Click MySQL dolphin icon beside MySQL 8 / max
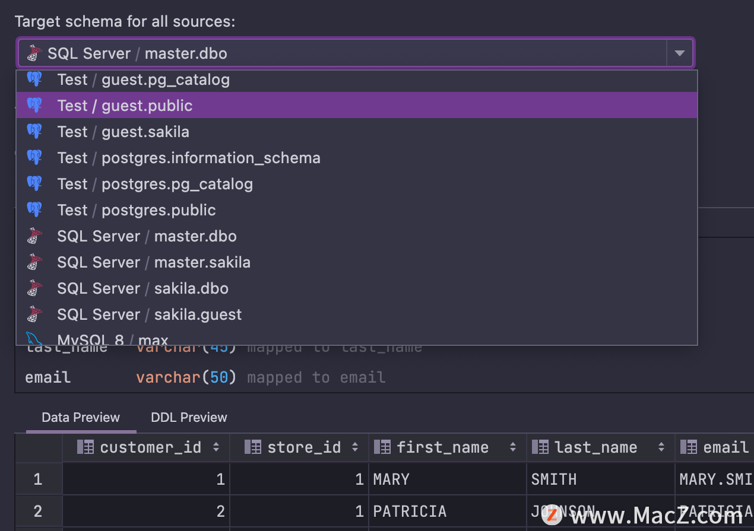Viewport: 754px width, 531px height. [x=34, y=339]
